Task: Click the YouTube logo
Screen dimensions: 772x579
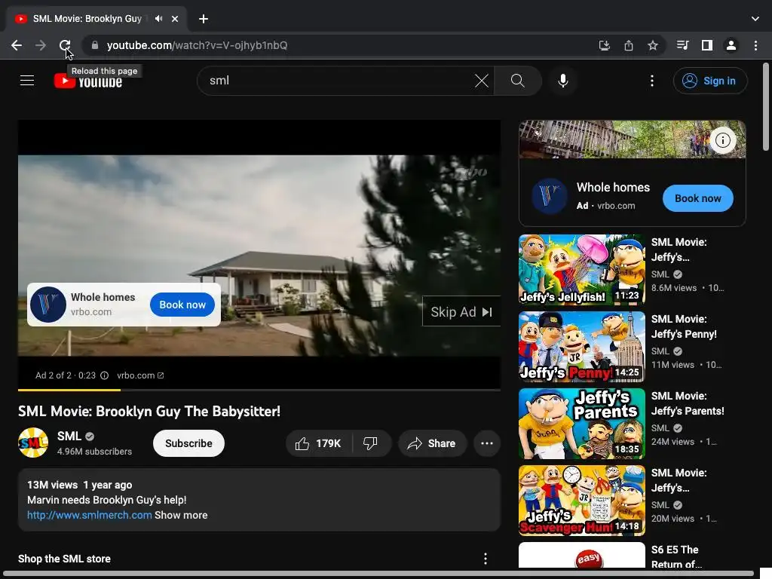Action: pyautogui.click(x=88, y=81)
